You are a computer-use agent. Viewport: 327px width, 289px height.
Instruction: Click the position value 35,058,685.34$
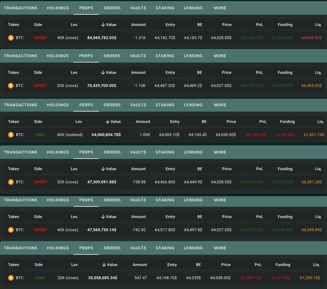(x=102, y=278)
